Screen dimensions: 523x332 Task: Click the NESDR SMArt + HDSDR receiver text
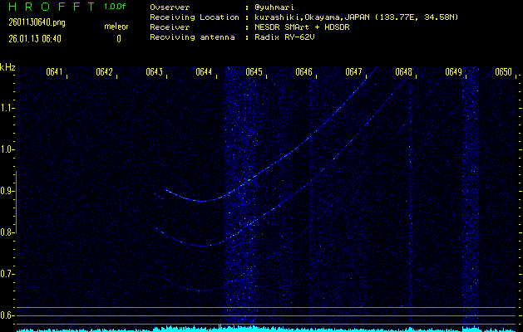(303, 27)
